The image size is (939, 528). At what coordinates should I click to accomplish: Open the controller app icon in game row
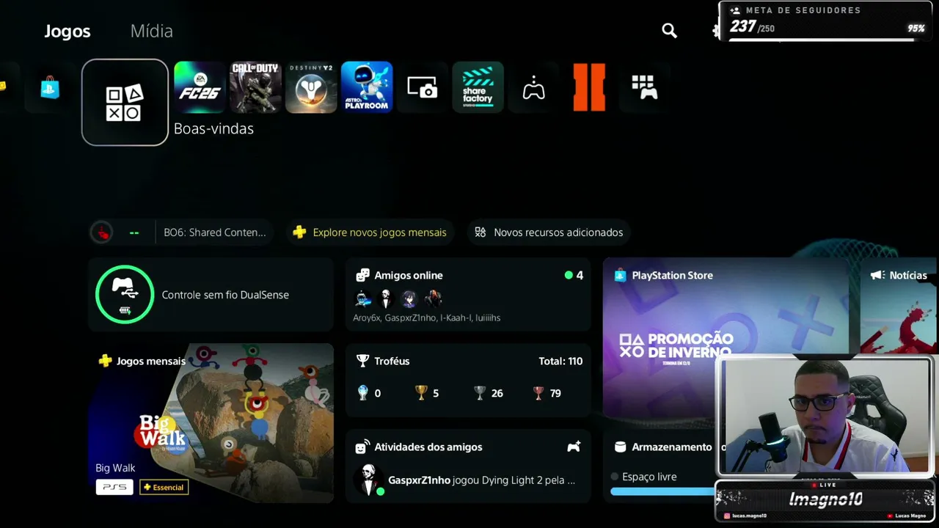(533, 87)
